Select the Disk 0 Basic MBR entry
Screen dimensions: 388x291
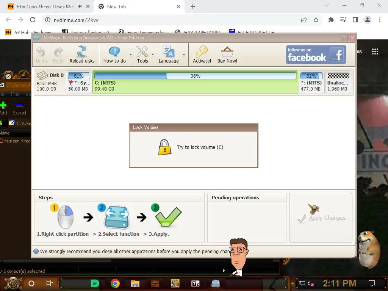coord(50,82)
